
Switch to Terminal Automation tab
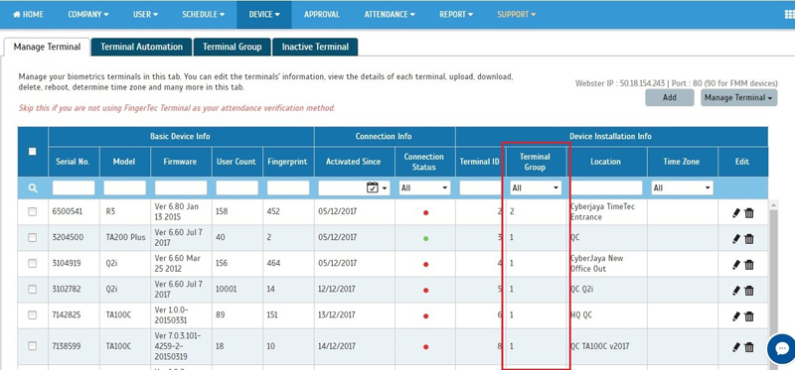[141, 47]
